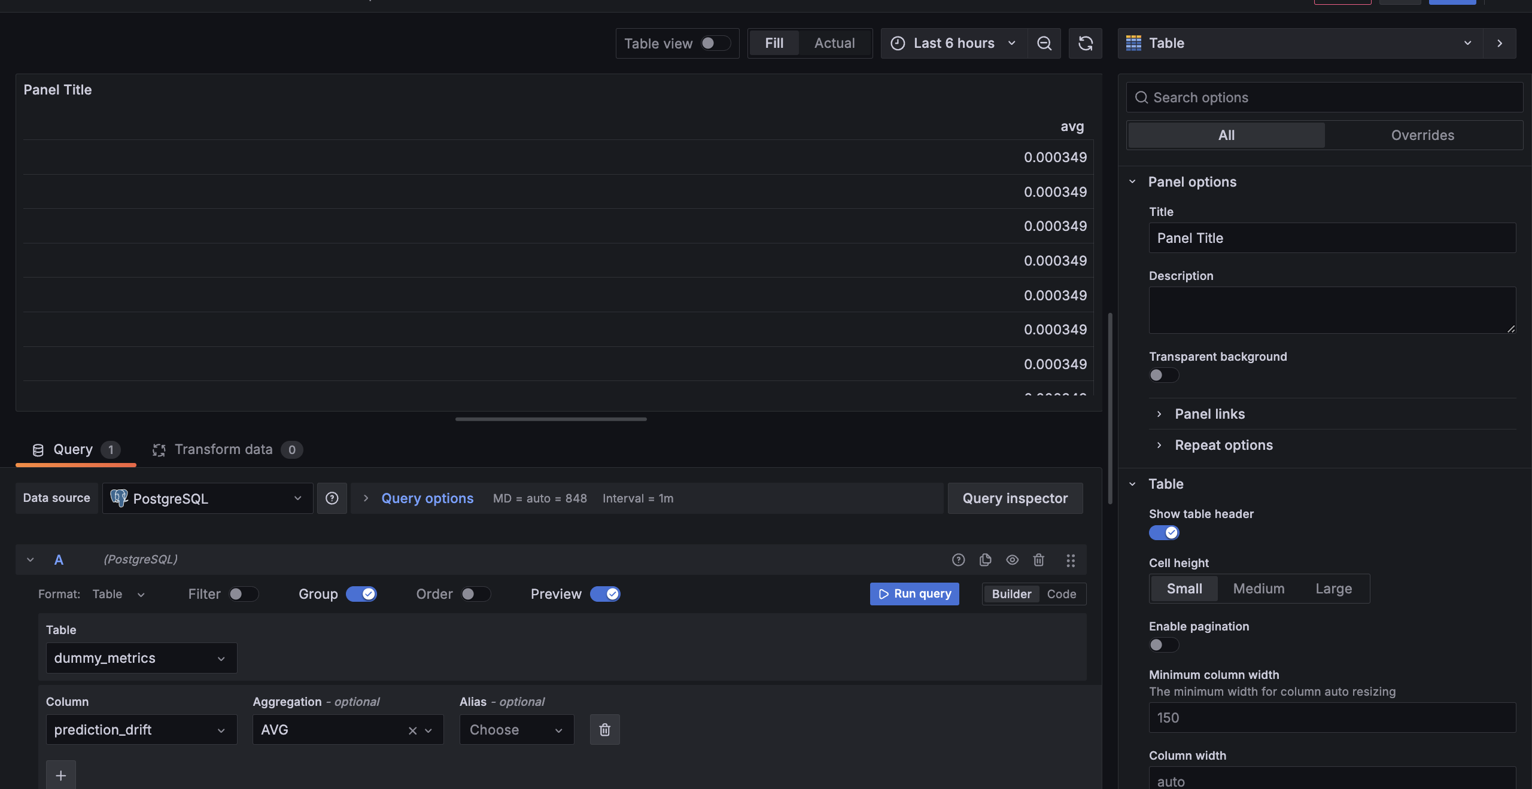Select the All options tab

1226,135
